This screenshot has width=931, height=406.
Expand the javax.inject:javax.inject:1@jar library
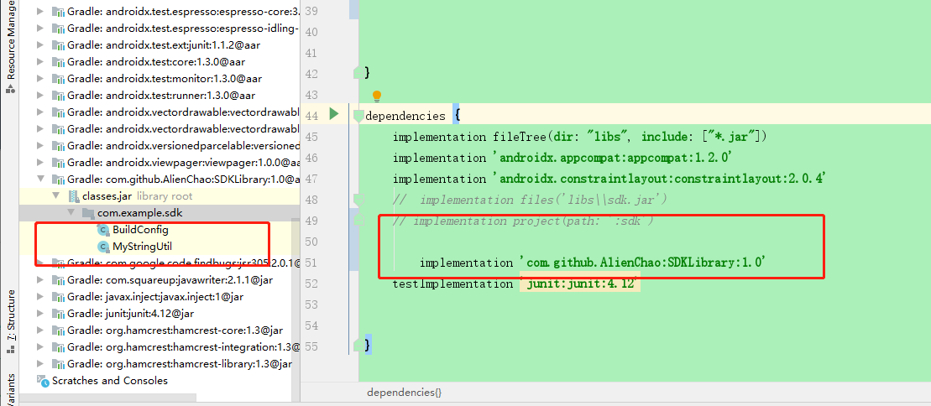(x=40, y=296)
